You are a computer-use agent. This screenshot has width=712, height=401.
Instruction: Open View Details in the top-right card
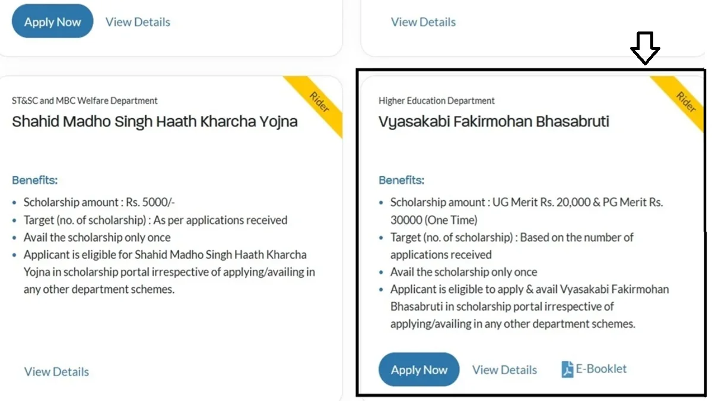coord(423,21)
